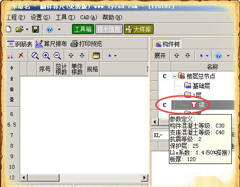
Task: Move row up in the rebar table toolbar
Action: (71, 56)
